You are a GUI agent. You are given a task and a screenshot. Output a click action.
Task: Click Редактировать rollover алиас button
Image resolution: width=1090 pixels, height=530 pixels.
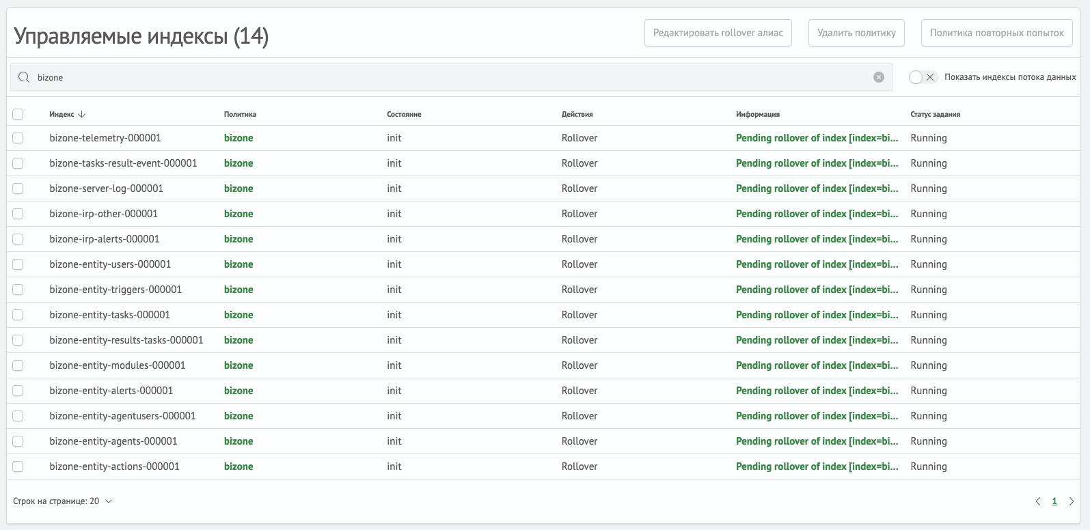coord(718,33)
